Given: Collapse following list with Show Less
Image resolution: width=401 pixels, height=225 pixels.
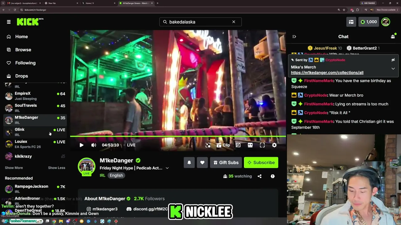Looking at the screenshot, I should tap(56, 168).
